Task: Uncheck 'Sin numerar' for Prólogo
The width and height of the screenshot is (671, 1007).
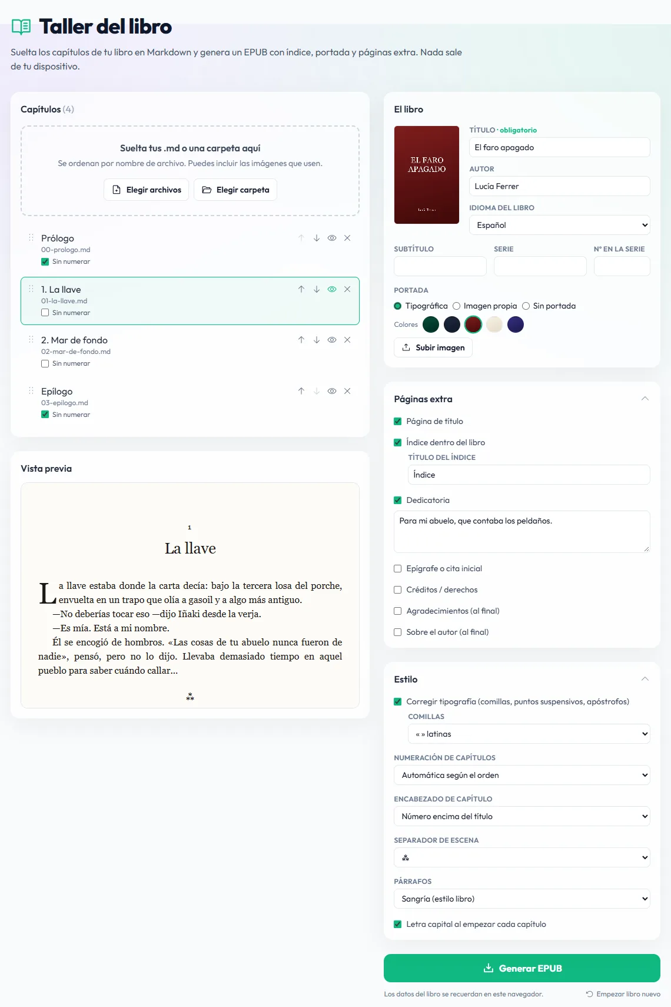Action: coord(45,261)
